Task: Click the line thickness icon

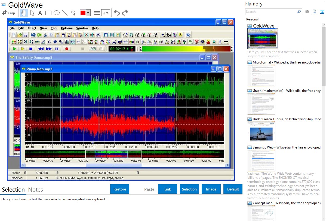Action: pyautogui.click(x=97, y=13)
